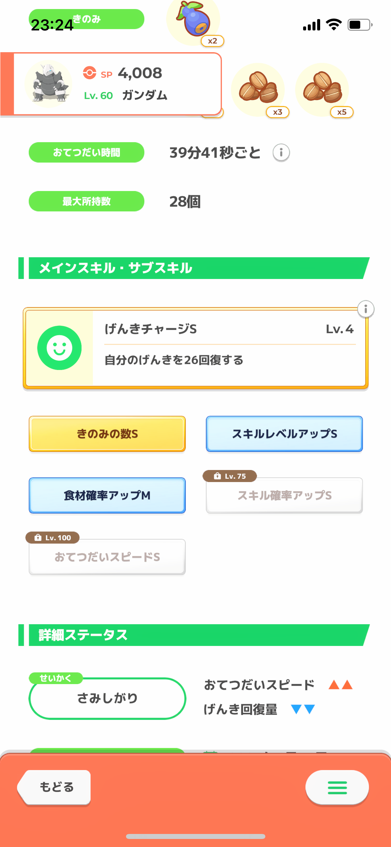391x847 pixels.
Task: Open info icon next to 39分41秒ごと
Action: [x=281, y=153]
